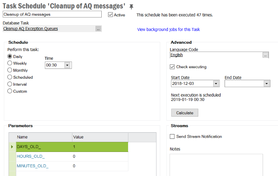Select the Interval schedule option
This screenshot has width=278, height=176.
tap(10, 84)
